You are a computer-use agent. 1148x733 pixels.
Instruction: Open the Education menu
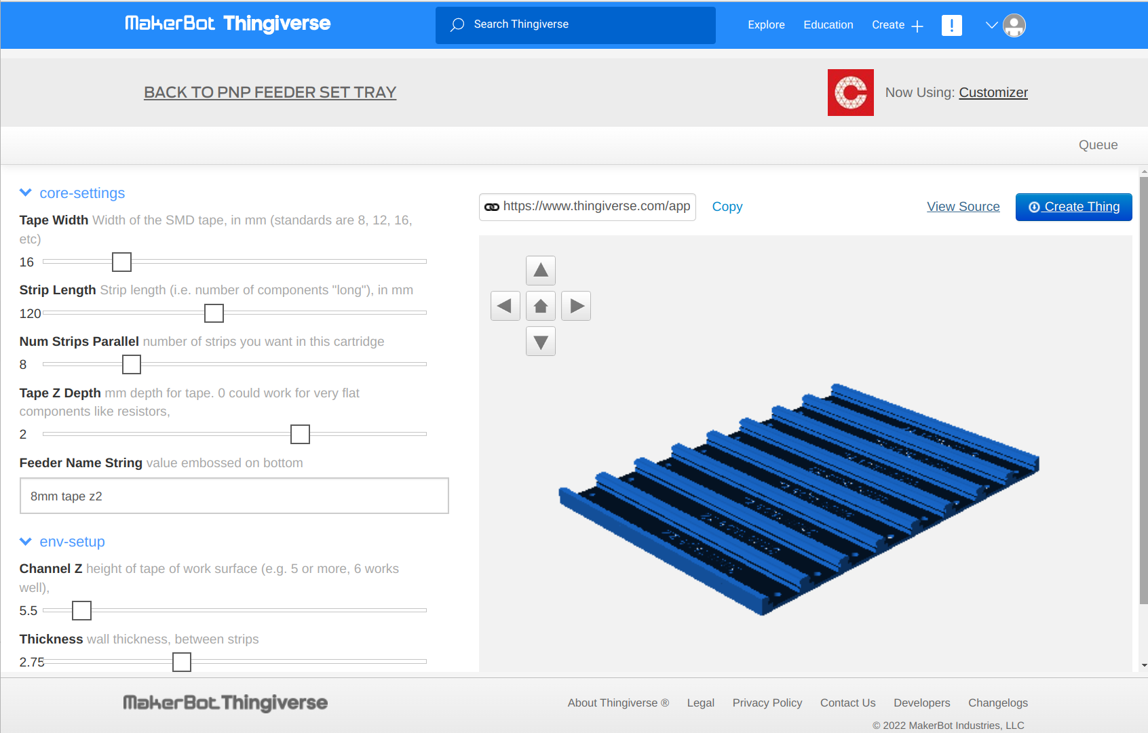[x=828, y=25]
